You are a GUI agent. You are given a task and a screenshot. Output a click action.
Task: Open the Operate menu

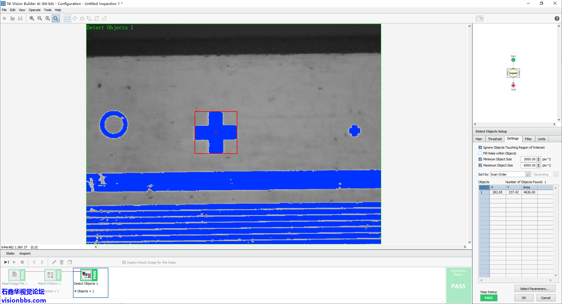35,10
